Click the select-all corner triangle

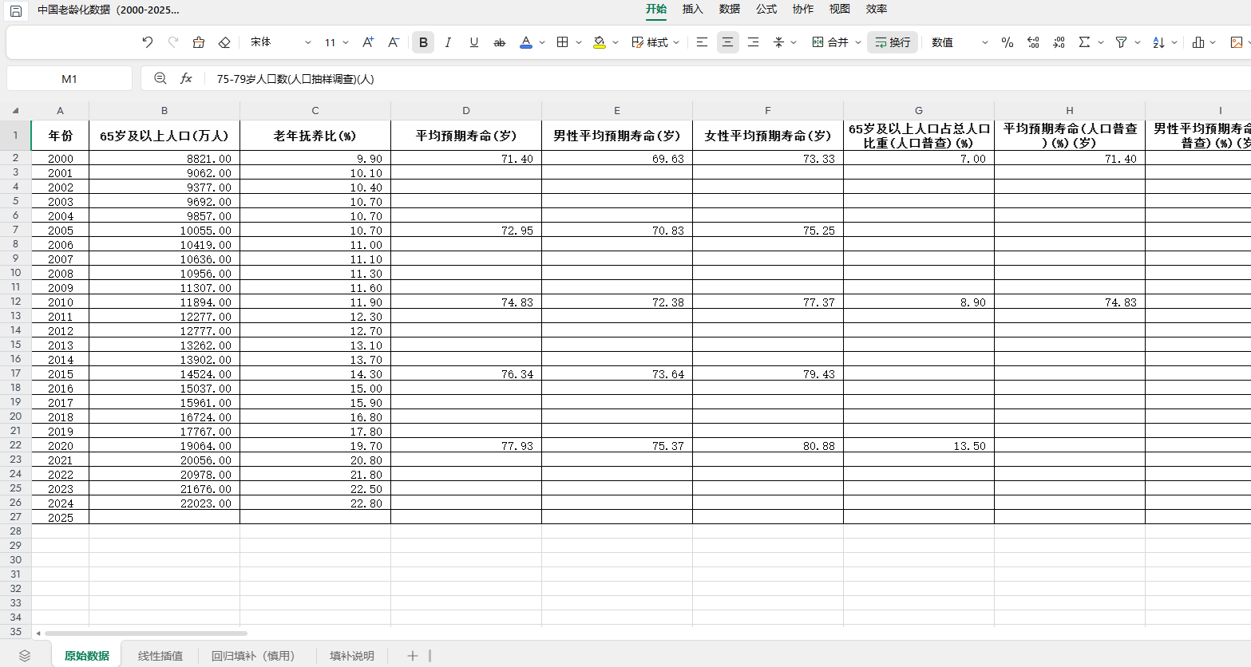15,110
